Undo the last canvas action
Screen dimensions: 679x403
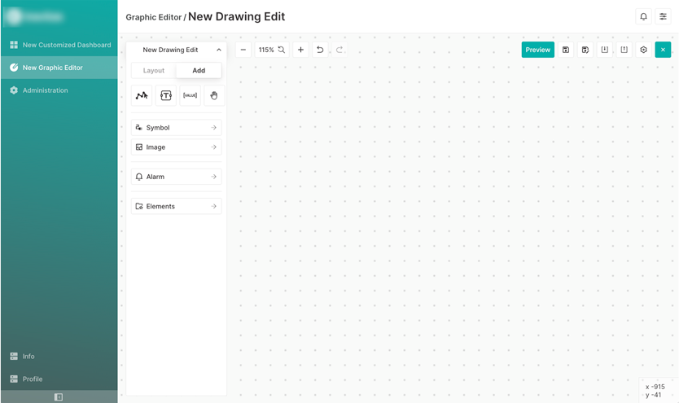click(320, 50)
